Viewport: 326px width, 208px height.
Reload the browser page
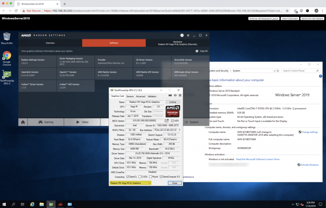click(16, 11)
